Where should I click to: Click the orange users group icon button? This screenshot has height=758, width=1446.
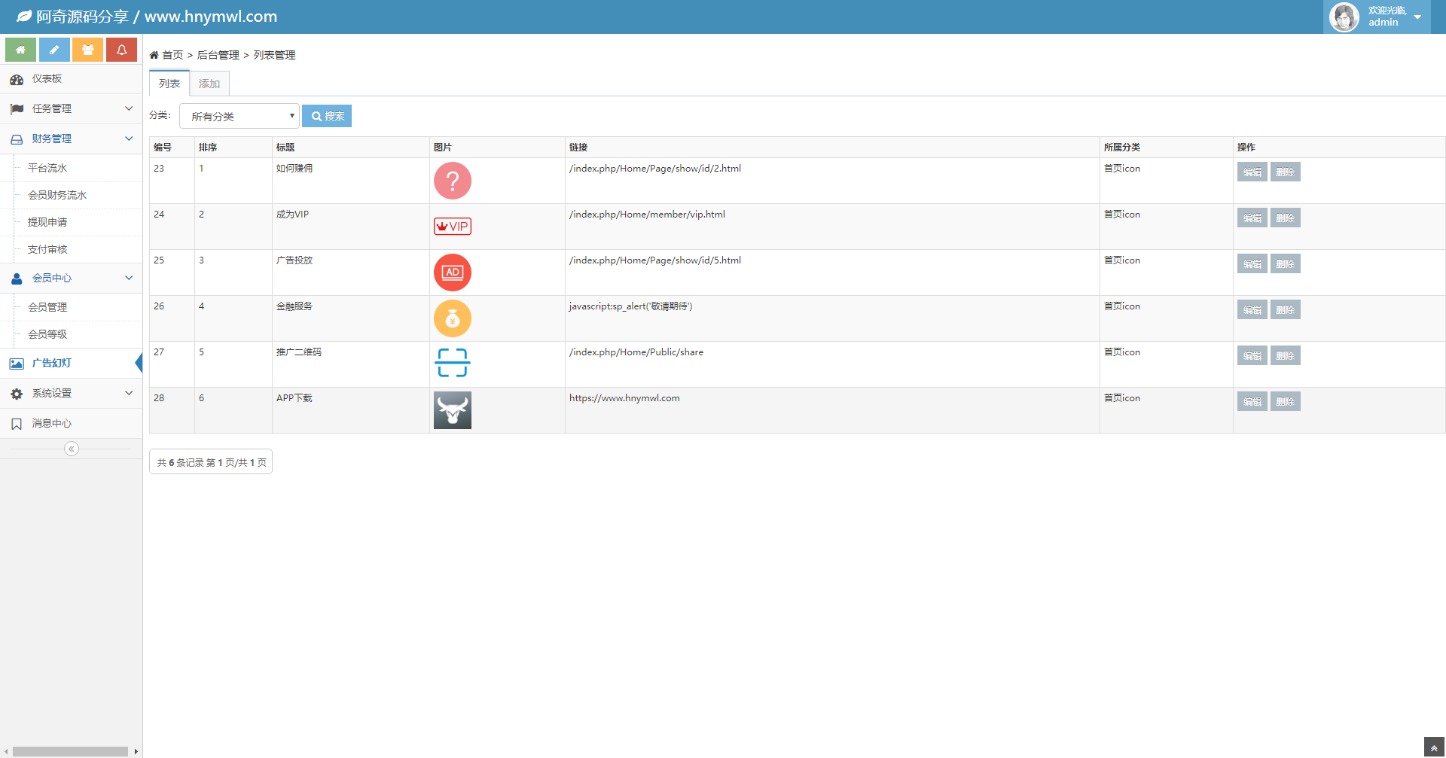pos(88,50)
